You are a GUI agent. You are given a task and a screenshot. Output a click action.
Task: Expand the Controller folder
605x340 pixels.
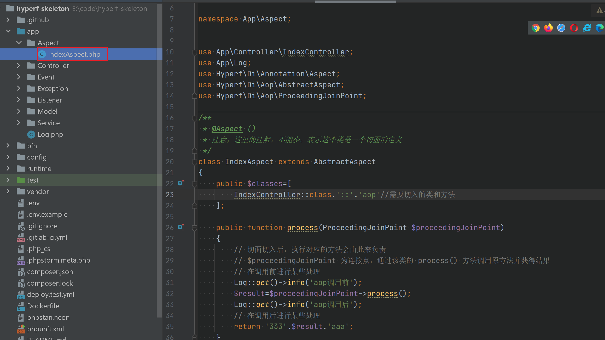point(19,65)
